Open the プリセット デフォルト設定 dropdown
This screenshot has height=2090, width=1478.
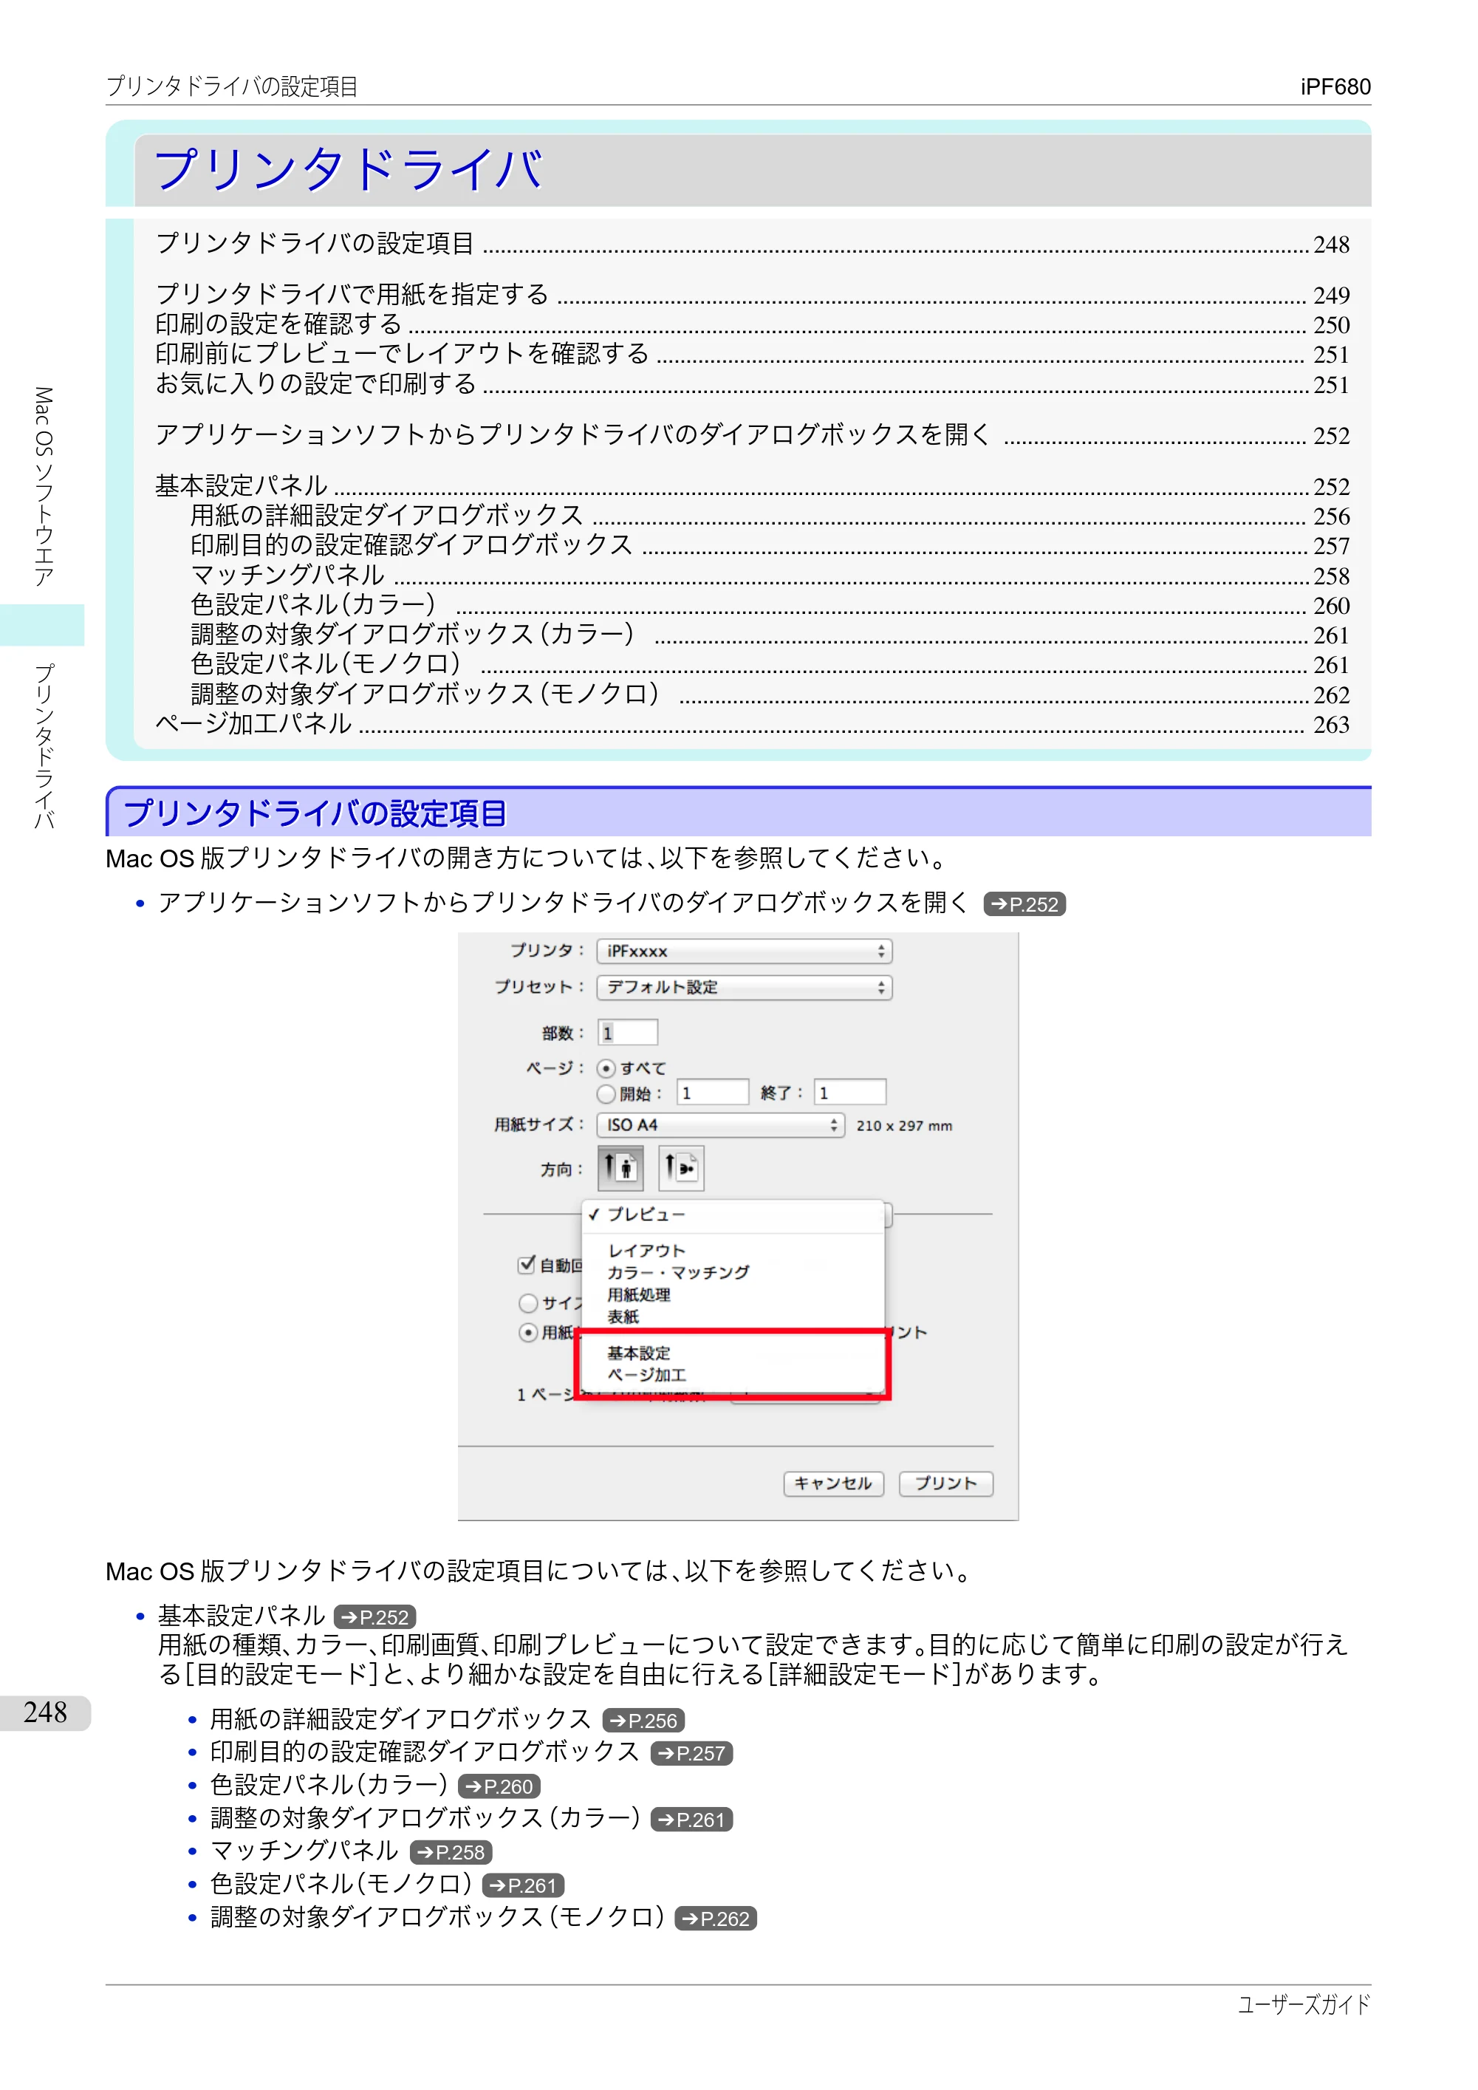tap(745, 988)
